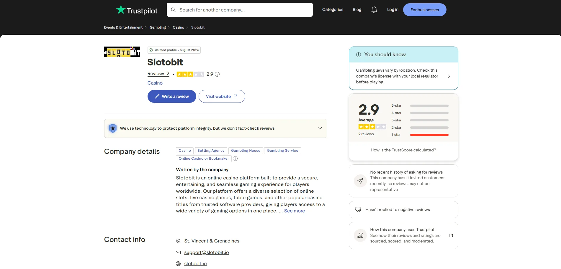Go to Casino breadcrumb
Viewport: 561px width, 269px height.
(179, 27)
